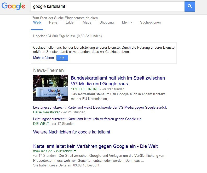Open Suchoptionen search tools
Image resolution: width=207 pixels, height=173 pixels.
(x=150, y=23)
